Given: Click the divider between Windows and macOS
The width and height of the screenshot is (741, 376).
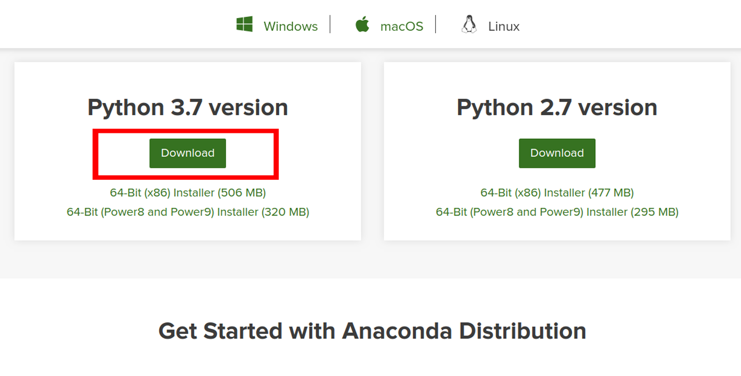Looking at the screenshot, I should 330,24.
